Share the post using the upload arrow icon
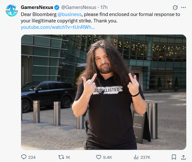 (183, 157)
